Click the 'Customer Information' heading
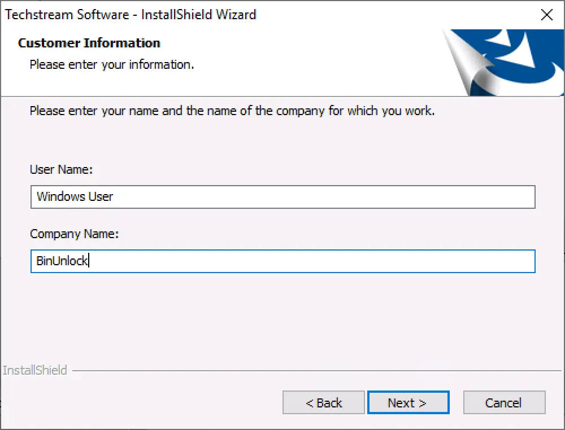Image resolution: width=565 pixels, height=430 pixels. (89, 43)
